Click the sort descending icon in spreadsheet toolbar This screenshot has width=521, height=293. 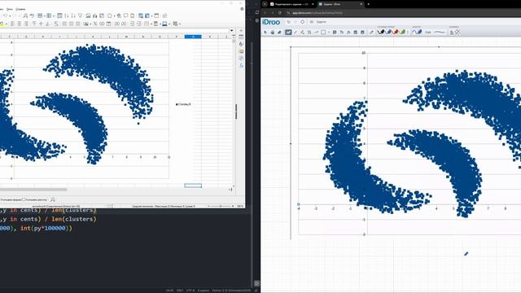(73, 15)
